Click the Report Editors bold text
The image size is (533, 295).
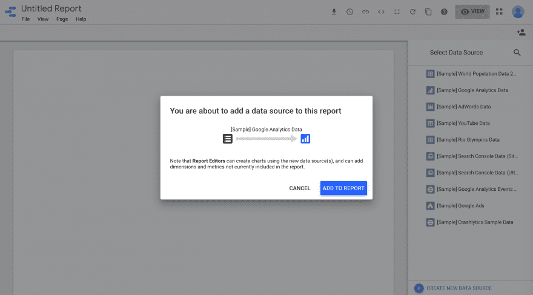tap(208, 161)
